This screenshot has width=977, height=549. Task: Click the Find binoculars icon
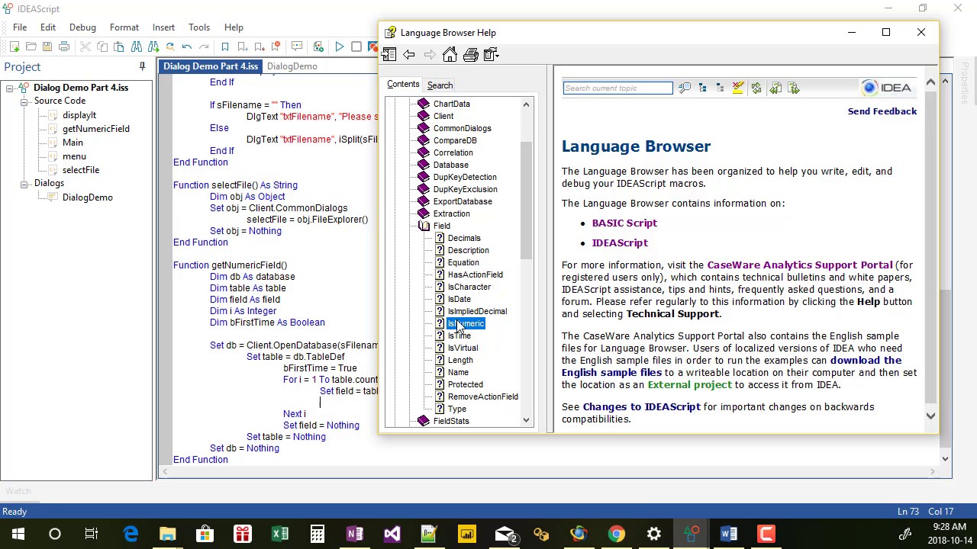(136, 47)
